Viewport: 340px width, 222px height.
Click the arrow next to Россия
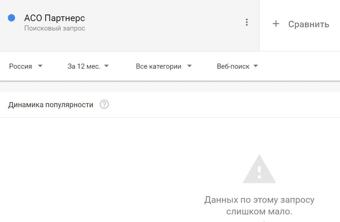[40, 66]
